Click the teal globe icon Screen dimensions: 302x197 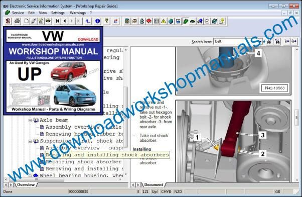click(171, 21)
